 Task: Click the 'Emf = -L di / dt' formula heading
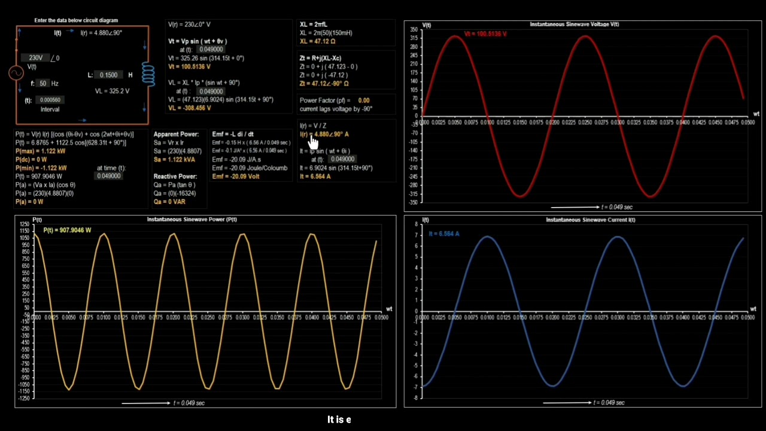(x=233, y=134)
